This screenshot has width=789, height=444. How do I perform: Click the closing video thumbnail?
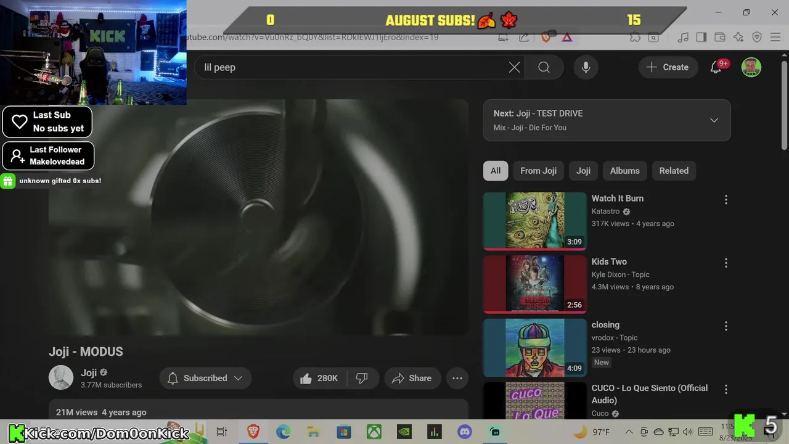coord(535,347)
